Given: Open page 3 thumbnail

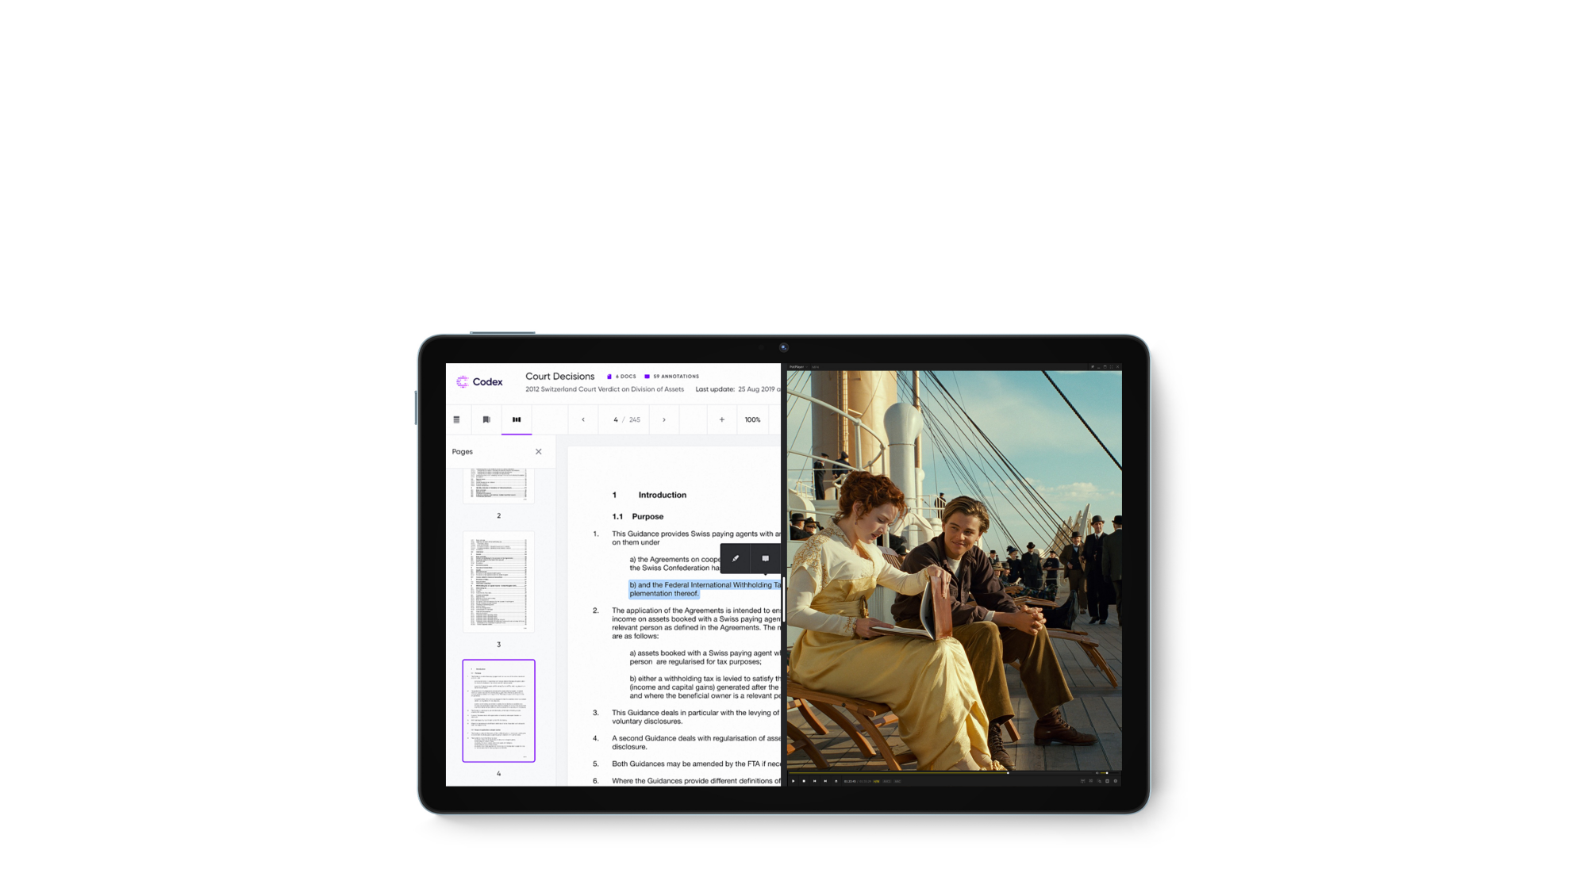Looking at the screenshot, I should pyautogui.click(x=498, y=582).
